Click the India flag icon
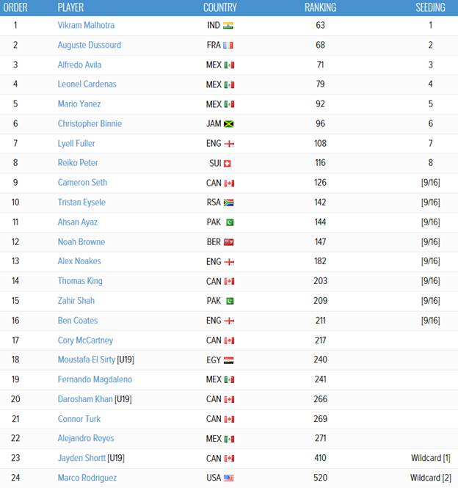 point(228,26)
